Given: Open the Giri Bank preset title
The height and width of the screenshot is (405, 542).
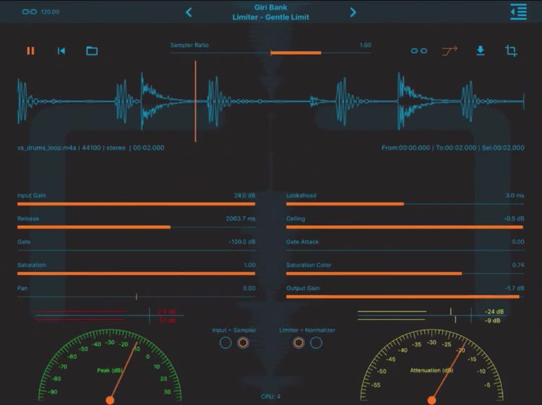Looking at the screenshot, I should (271, 7).
